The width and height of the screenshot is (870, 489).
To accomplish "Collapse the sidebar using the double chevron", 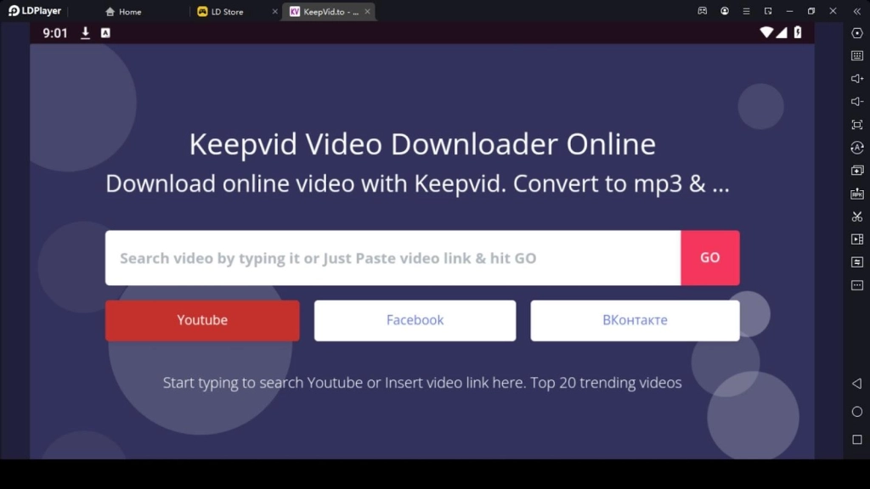I will 858,11.
